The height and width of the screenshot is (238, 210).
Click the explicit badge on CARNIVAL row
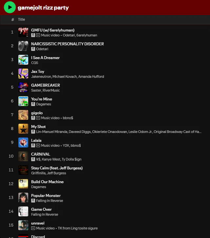coord(33,159)
